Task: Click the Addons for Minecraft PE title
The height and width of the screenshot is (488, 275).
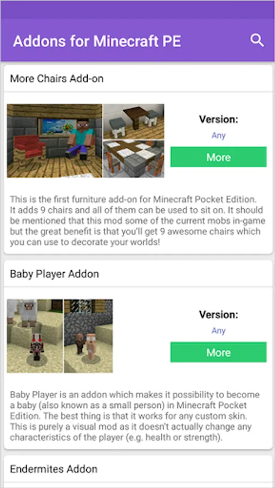Action: click(97, 41)
